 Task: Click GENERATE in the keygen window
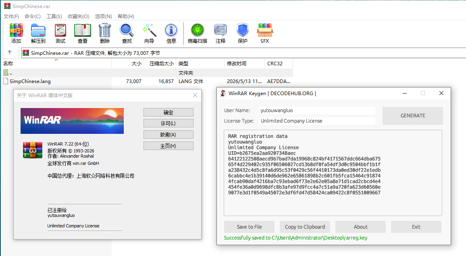point(412,116)
